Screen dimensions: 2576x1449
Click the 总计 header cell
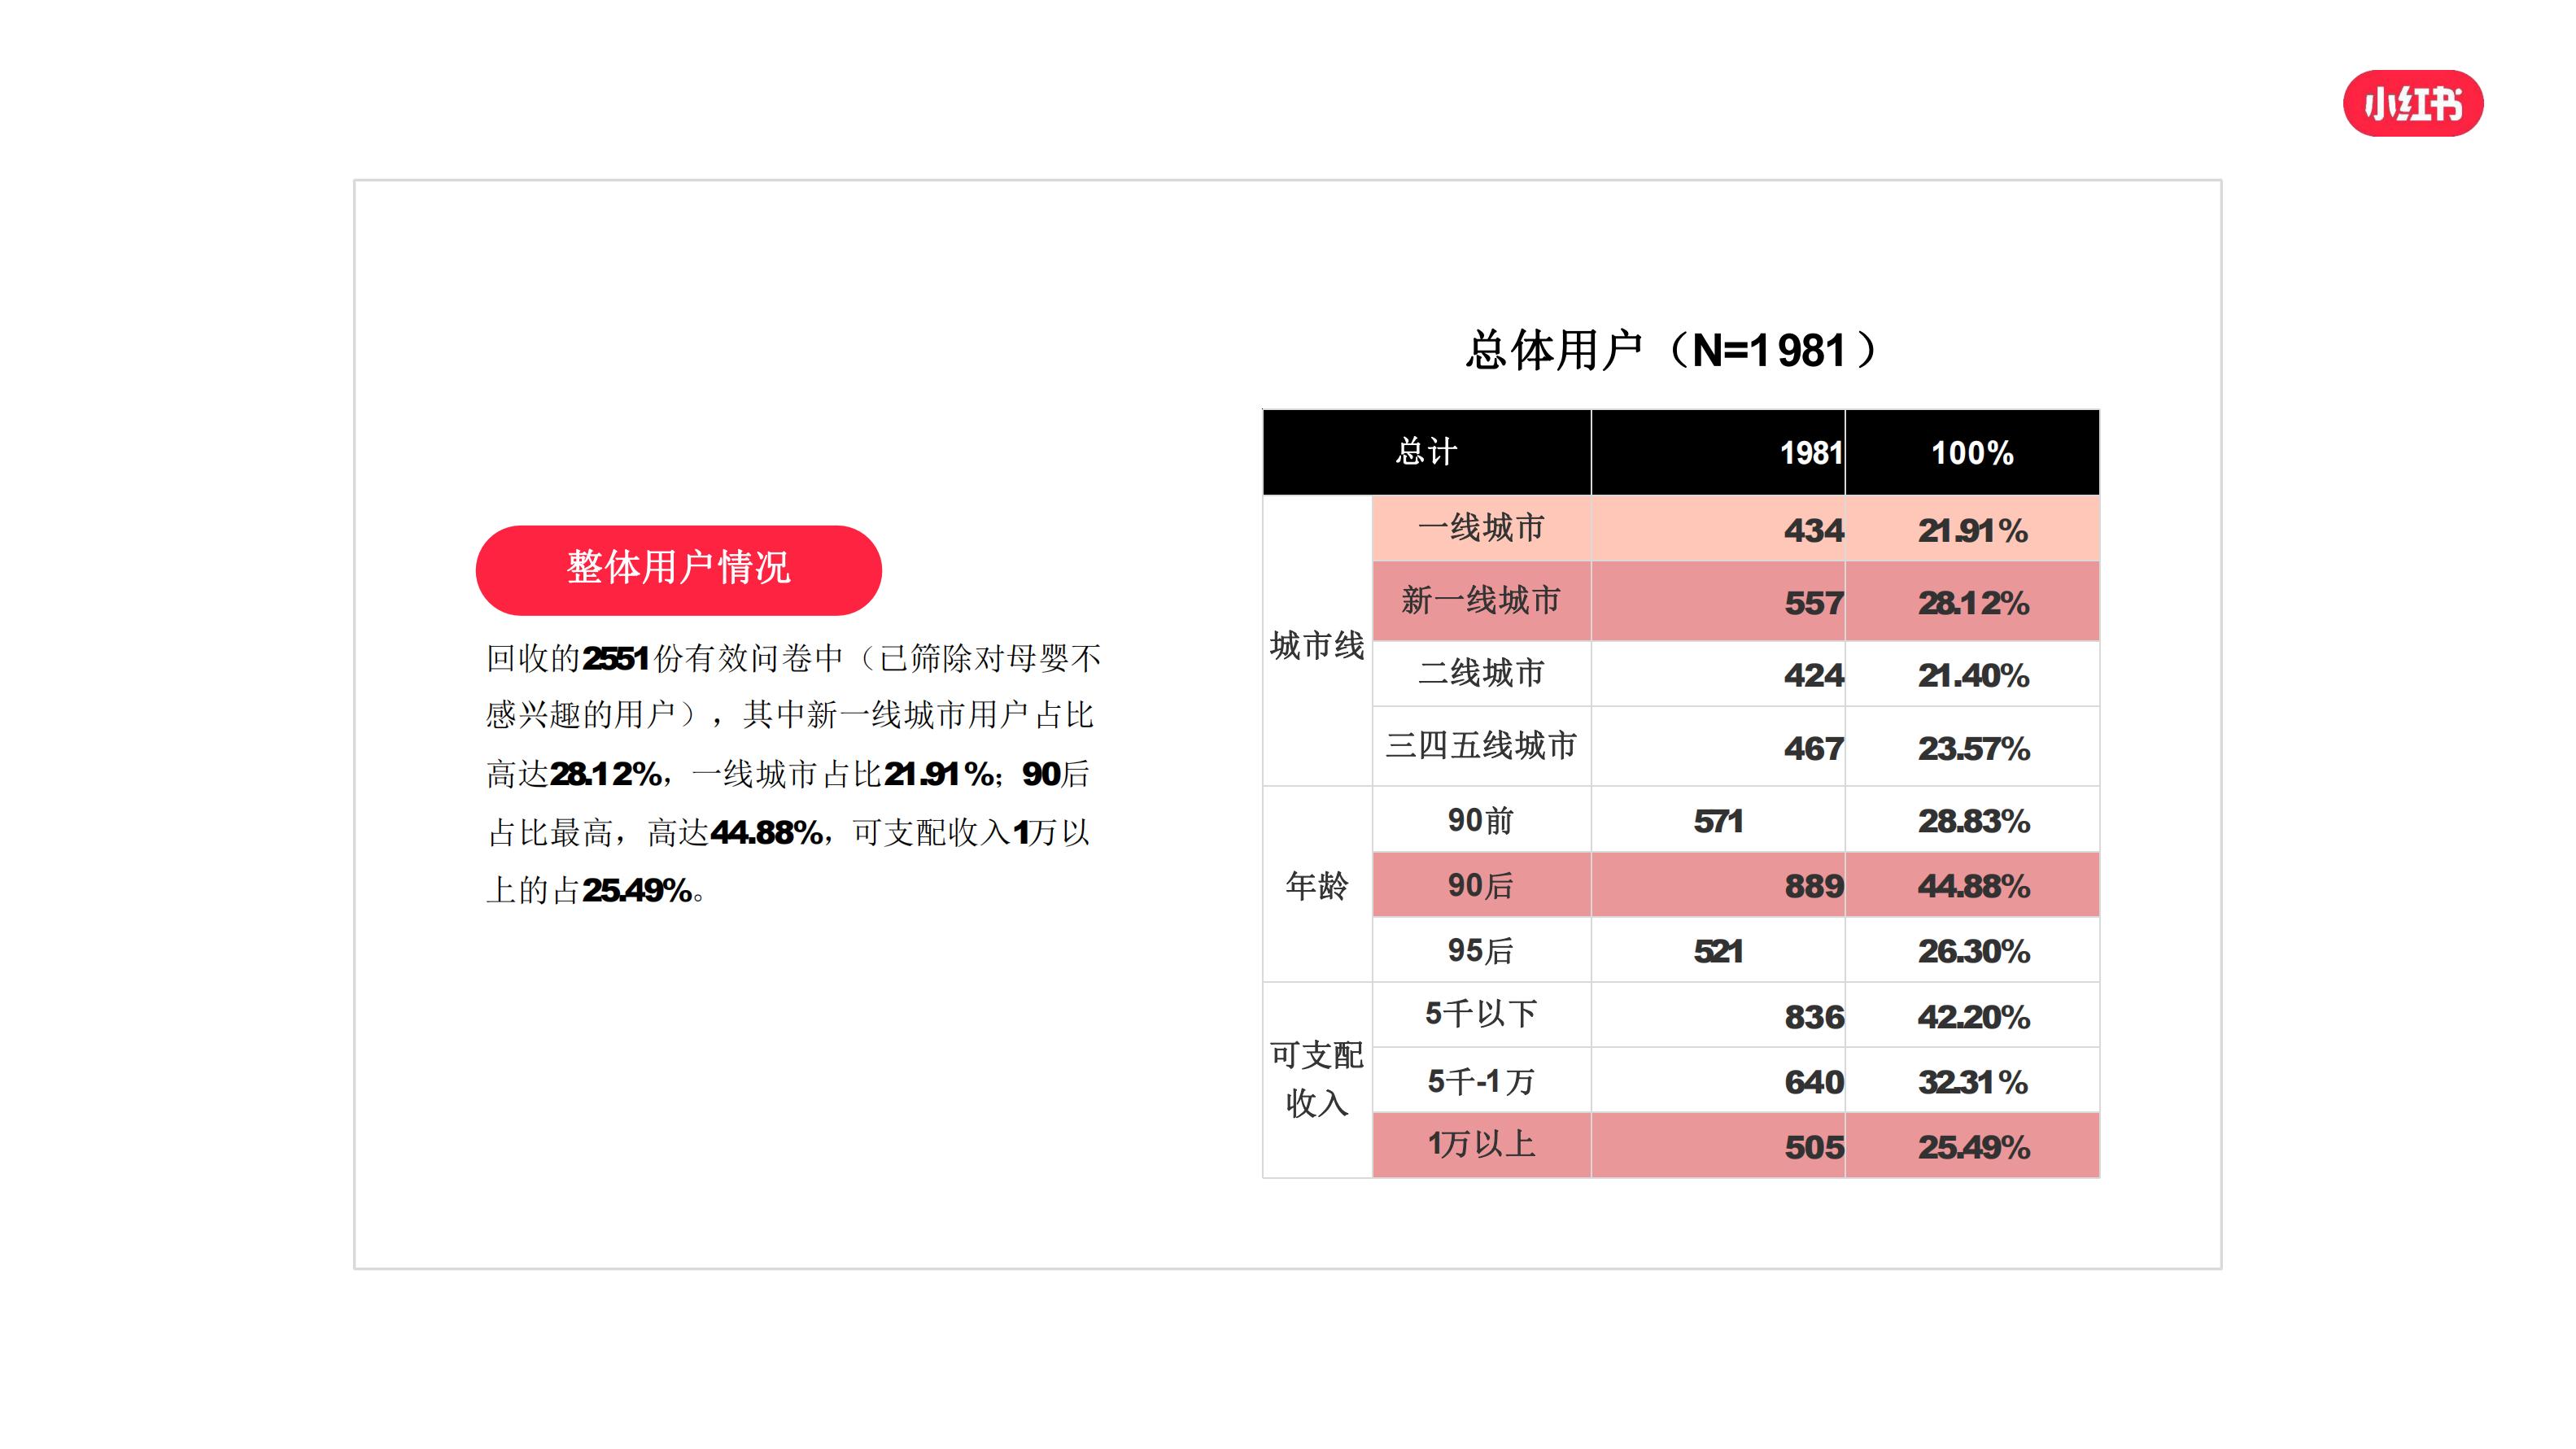(x=1426, y=451)
